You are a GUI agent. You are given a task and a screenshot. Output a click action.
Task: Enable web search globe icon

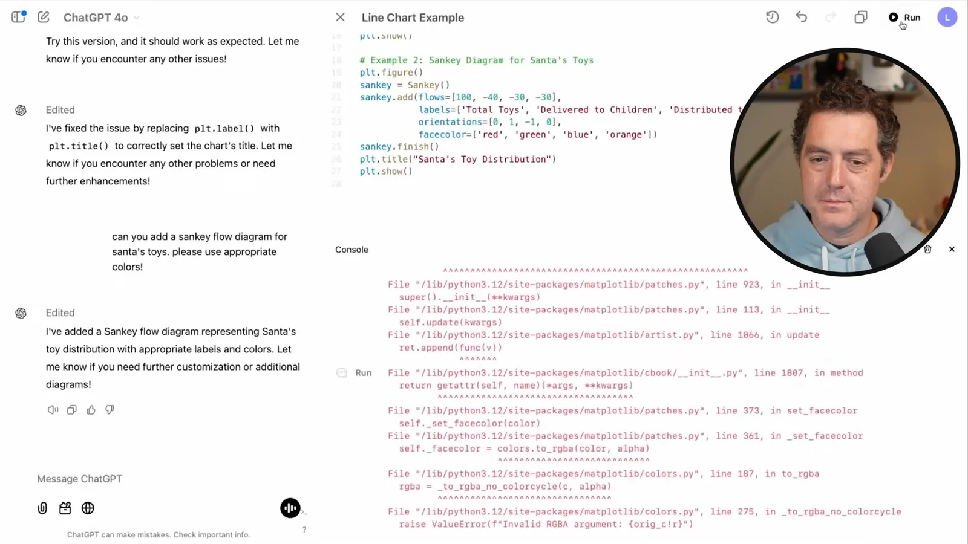pos(88,508)
